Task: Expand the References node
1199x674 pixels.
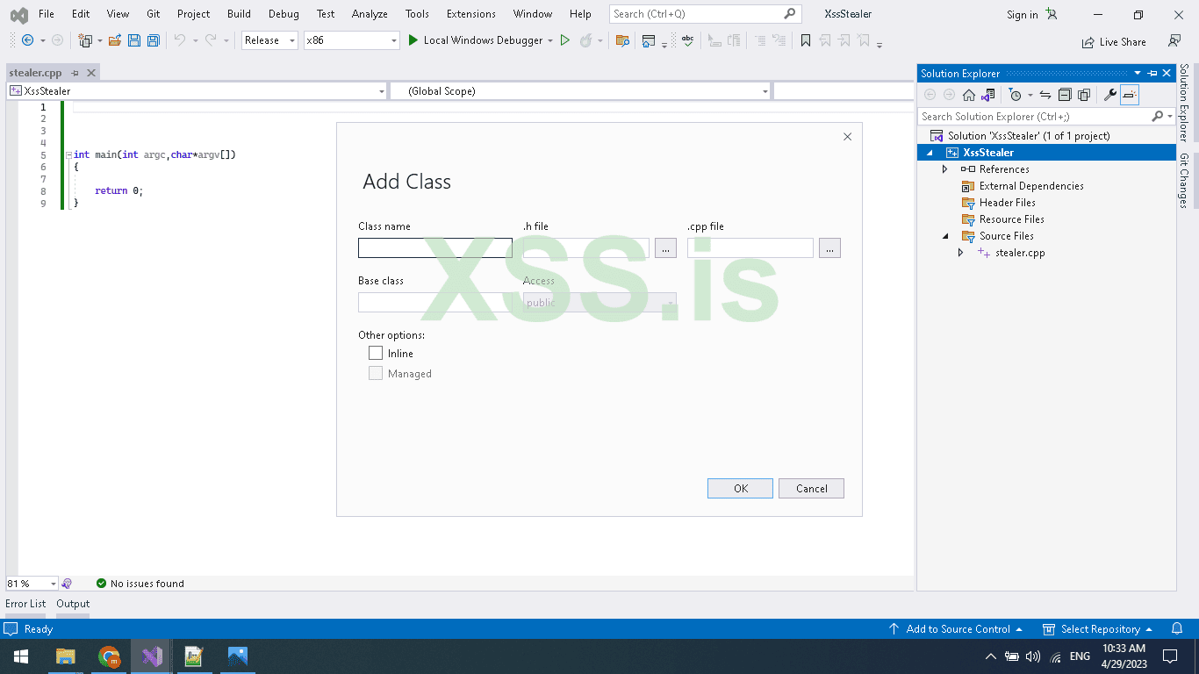Action: (945, 169)
